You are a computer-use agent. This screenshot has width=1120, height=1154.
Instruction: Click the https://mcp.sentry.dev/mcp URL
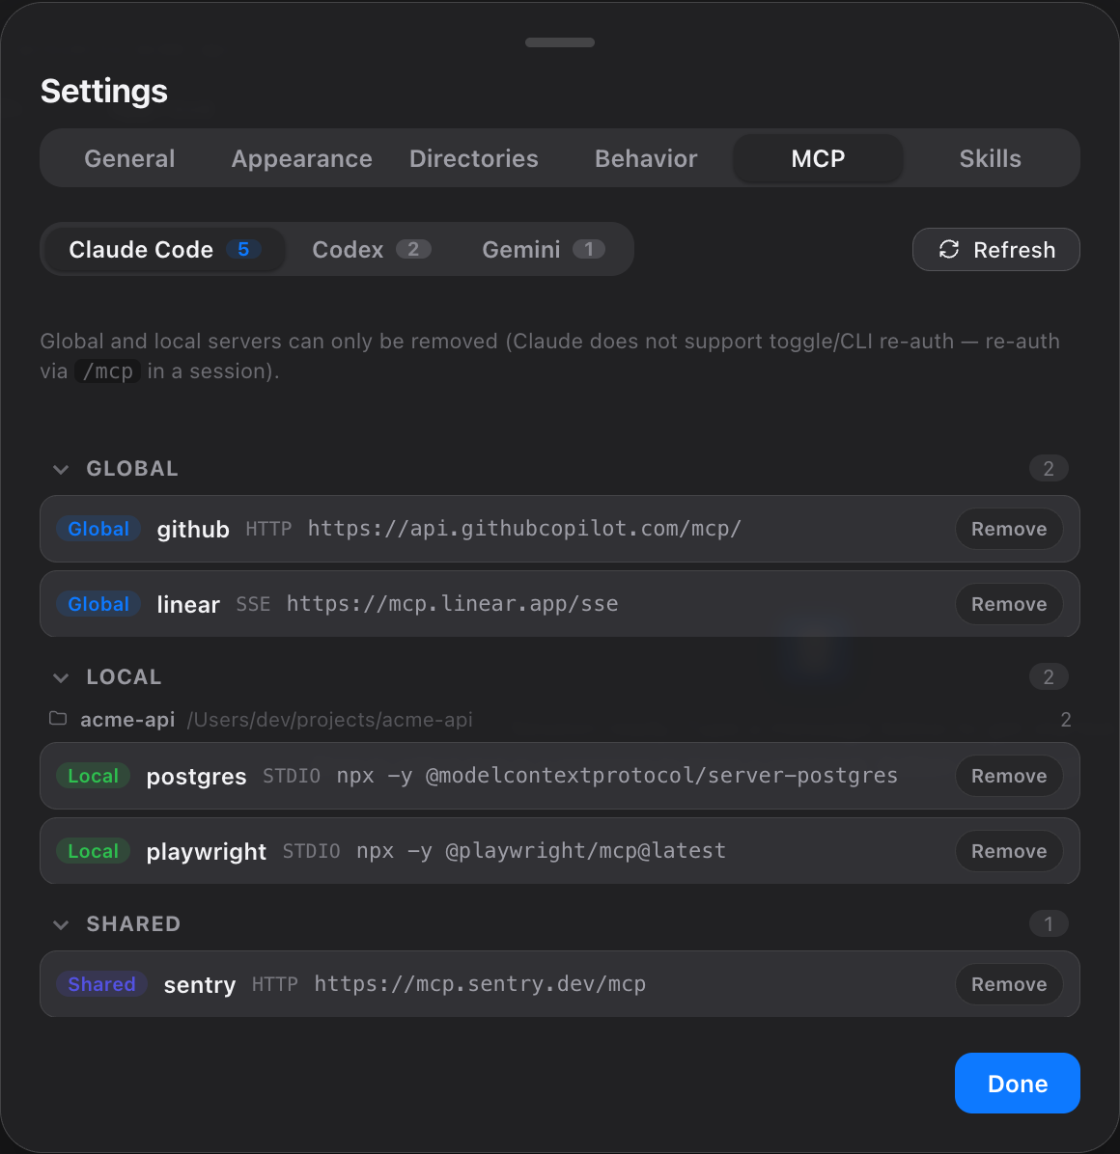(x=480, y=984)
